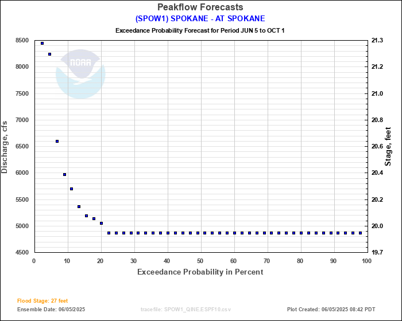Screen dimensions: 402x321
Task: Click the 20.8 stage axis label
Action: [377, 120]
